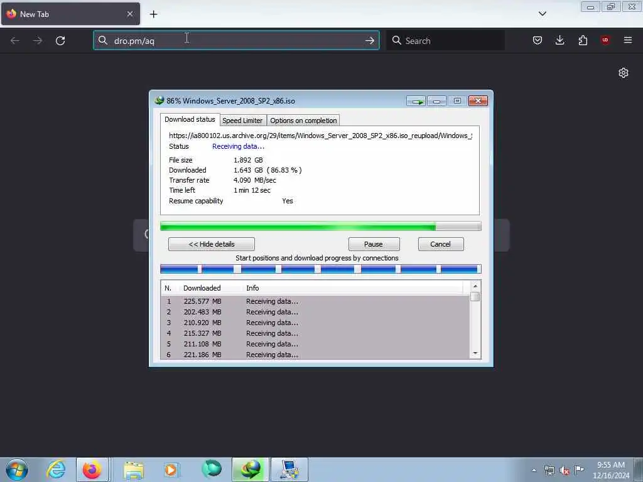Open Windows Explorer from the taskbar

tap(134, 469)
